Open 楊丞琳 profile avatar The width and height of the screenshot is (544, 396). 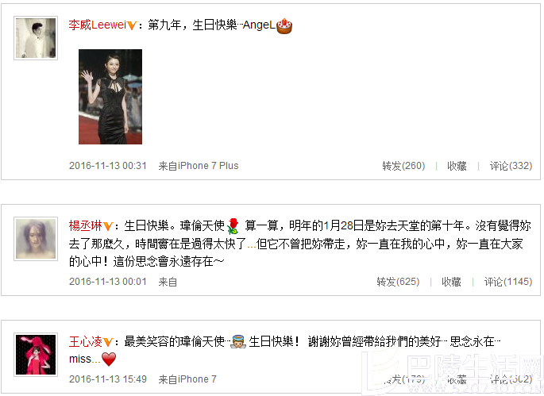point(36,239)
